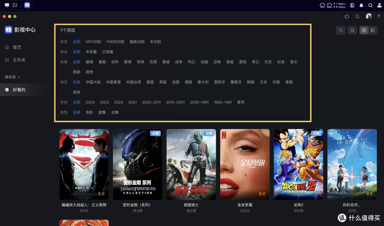384x226 pixels.
Task: Open the user avatar menu
Action: [369, 16]
